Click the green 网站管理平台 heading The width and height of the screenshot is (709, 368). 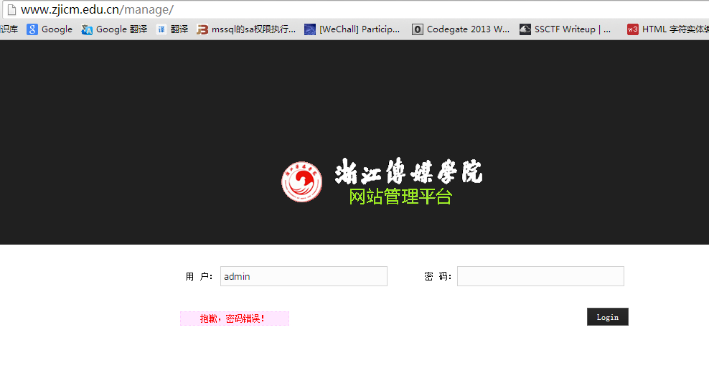pos(400,197)
